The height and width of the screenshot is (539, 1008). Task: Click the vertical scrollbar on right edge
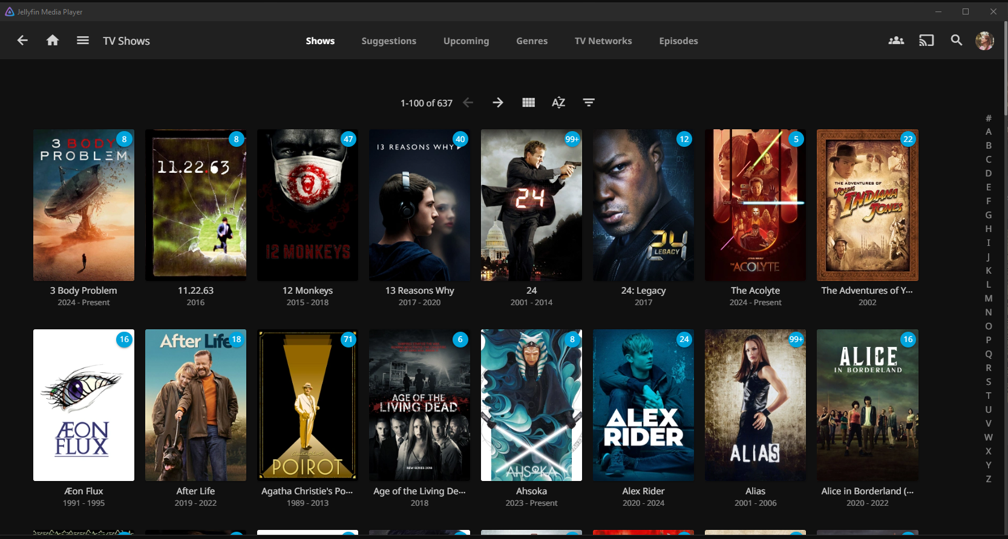1006,66
